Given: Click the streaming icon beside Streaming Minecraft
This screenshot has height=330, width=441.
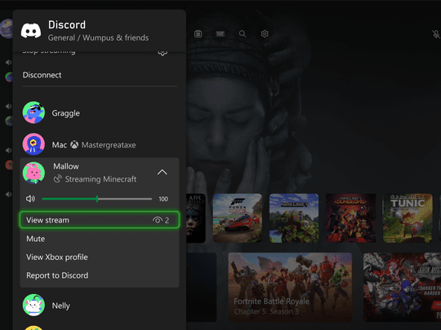Looking at the screenshot, I should point(58,178).
